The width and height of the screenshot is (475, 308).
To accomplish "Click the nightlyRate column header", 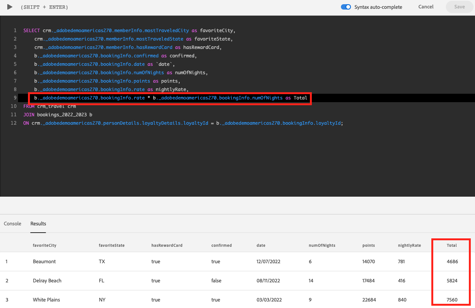I will 409,245.
